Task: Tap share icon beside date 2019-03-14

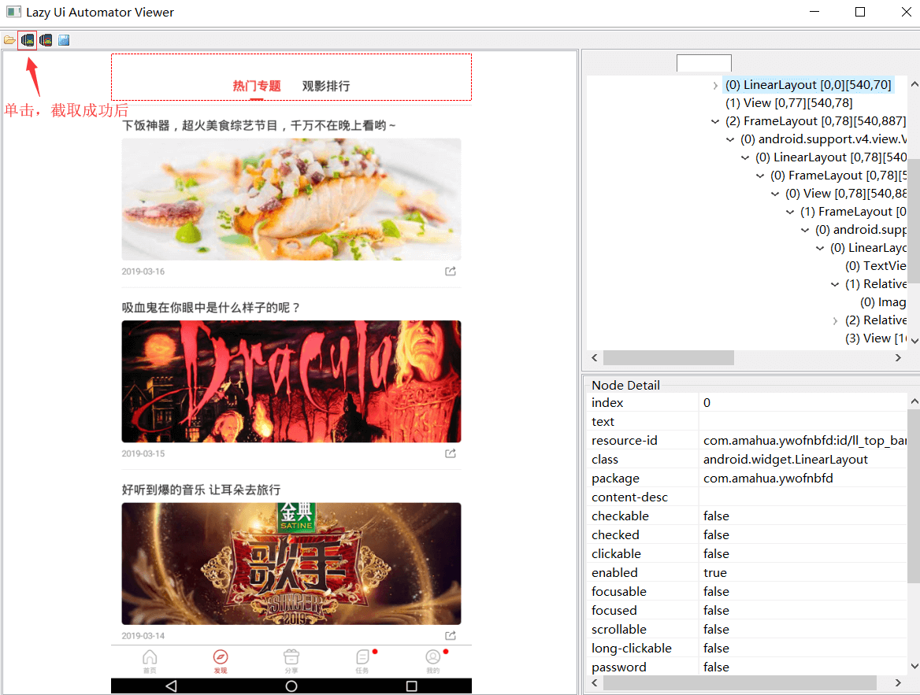Action: point(450,636)
